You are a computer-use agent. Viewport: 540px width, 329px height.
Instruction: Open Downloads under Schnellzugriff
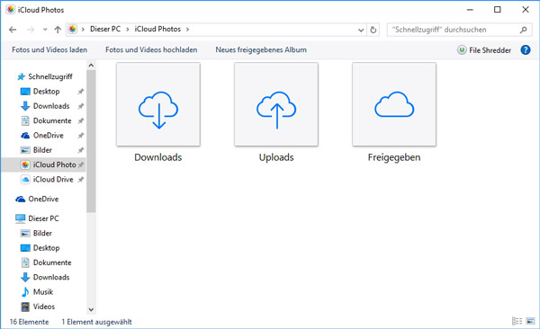(51, 106)
